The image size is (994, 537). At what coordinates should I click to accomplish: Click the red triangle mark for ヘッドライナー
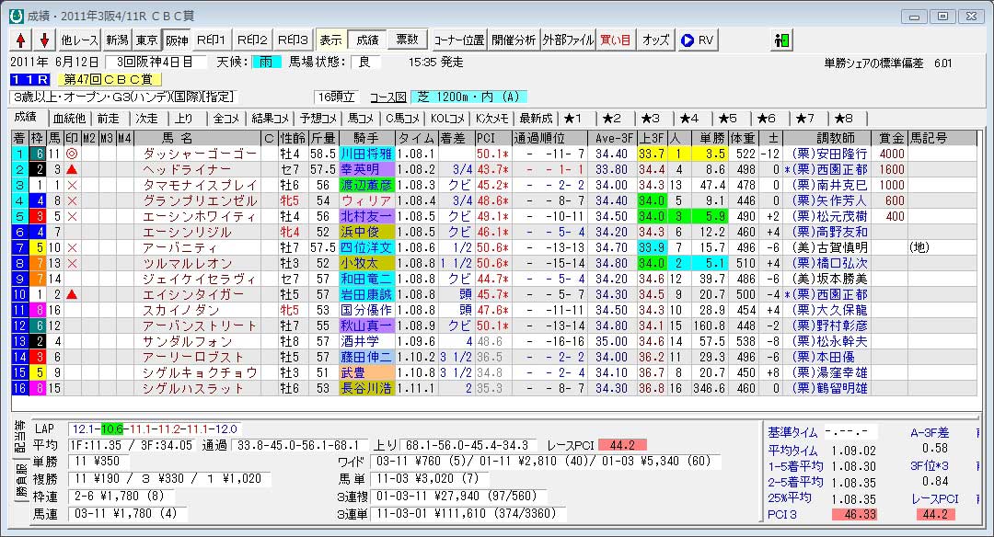point(72,169)
